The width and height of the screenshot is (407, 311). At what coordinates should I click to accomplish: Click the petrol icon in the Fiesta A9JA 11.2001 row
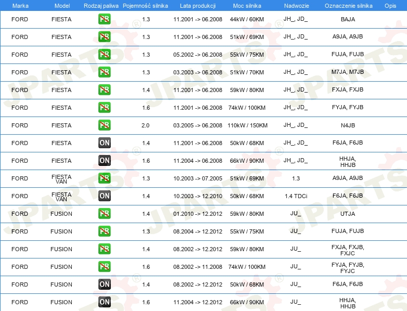pyautogui.click(x=104, y=37)
